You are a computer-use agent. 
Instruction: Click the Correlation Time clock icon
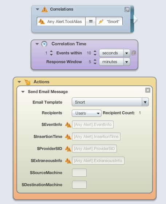[x=44, y=44]
